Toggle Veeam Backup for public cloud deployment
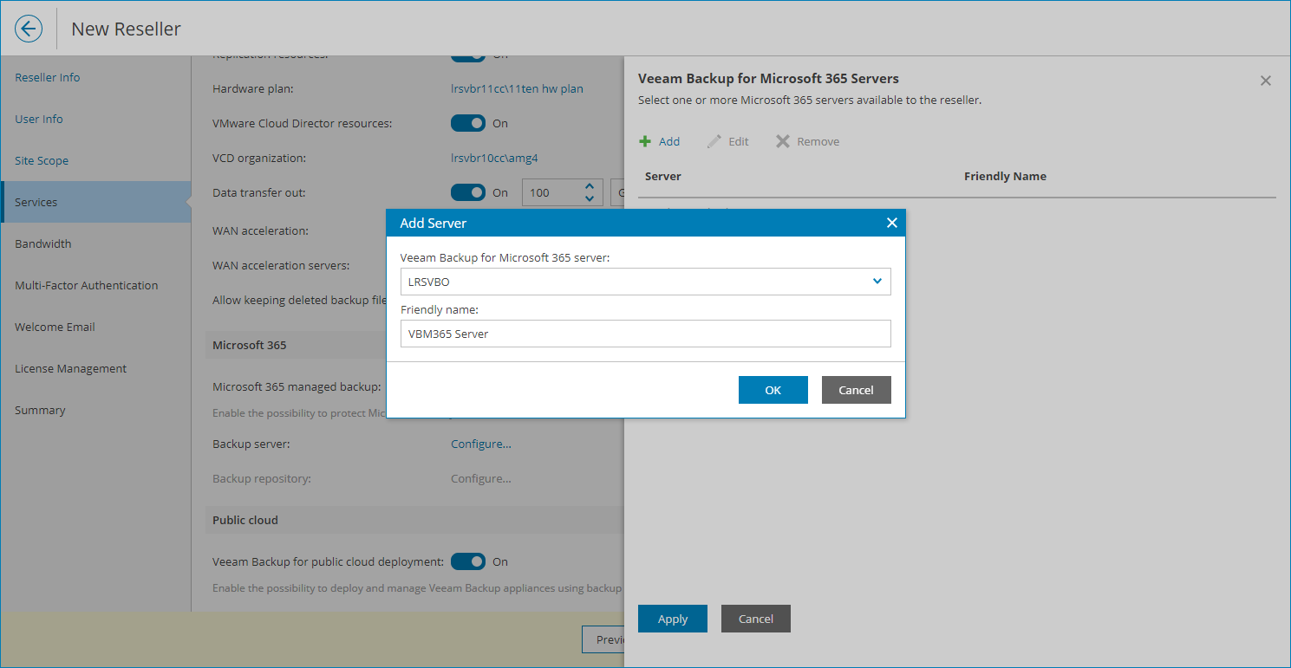This screenshot has width=1291, height=668. point(468,561)
